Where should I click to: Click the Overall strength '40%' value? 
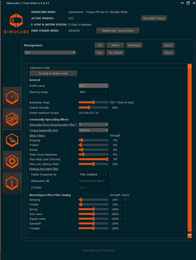115,107
